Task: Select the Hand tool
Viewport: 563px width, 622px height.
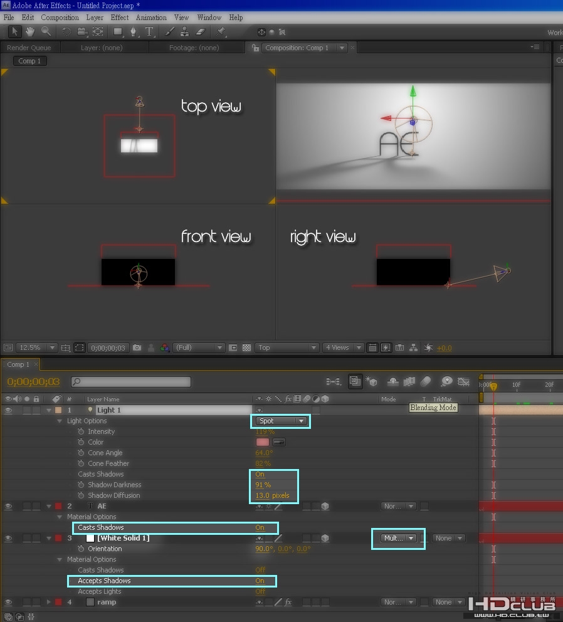Action: 30,31
